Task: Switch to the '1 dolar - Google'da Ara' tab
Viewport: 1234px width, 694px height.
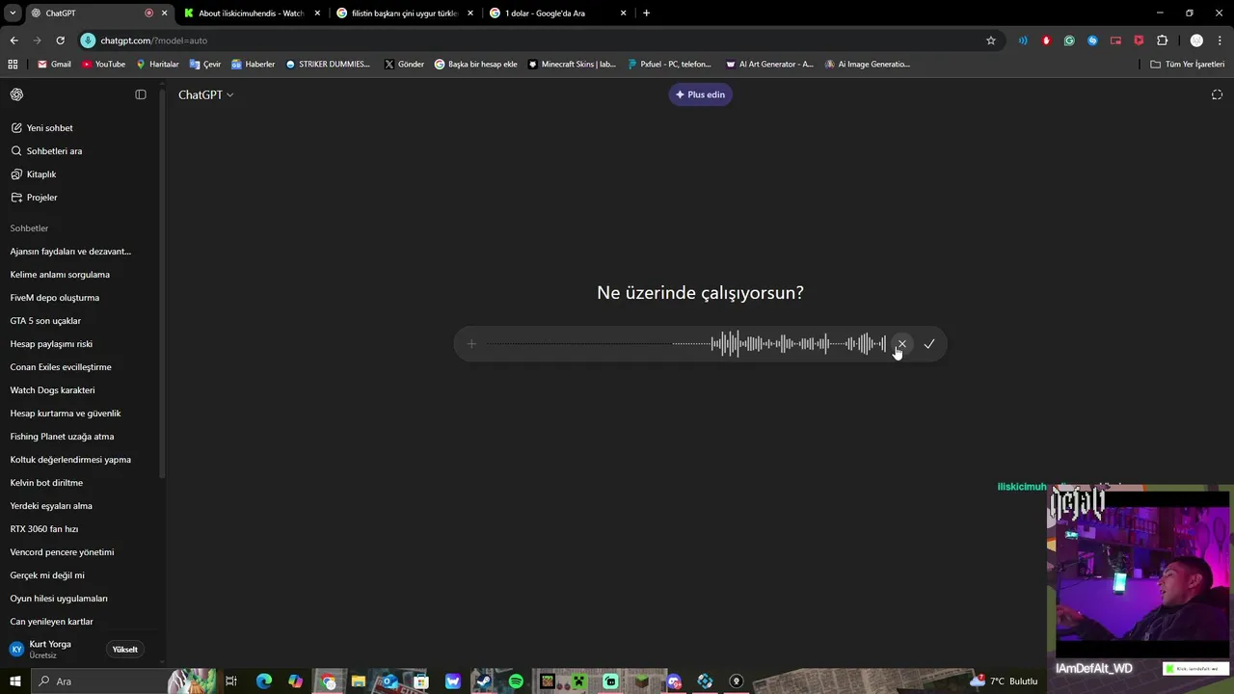Action: tap(557, 13)
